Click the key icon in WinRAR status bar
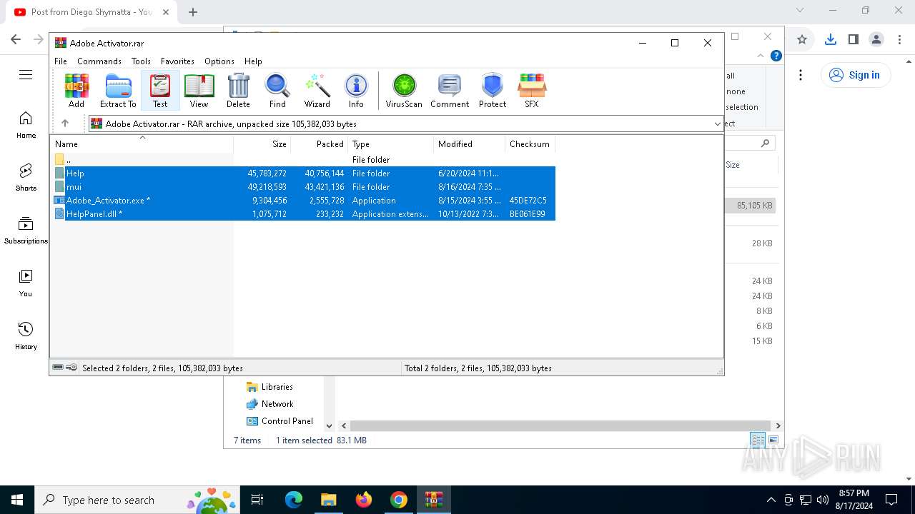 pos(71,368)
